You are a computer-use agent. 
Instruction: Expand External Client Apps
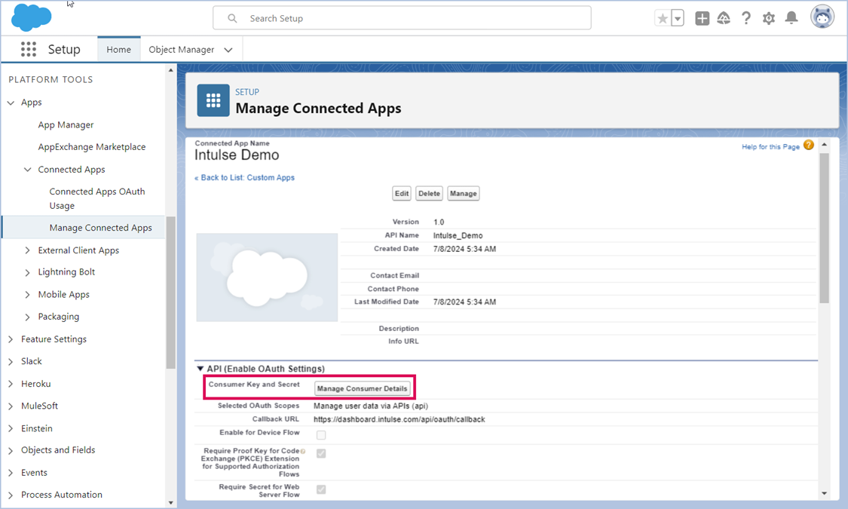(x=28, y=250)
